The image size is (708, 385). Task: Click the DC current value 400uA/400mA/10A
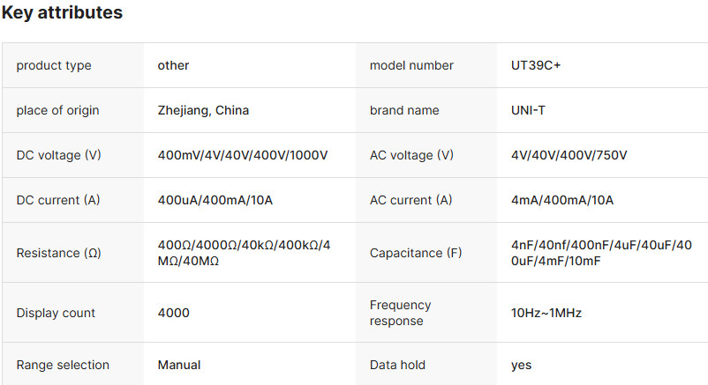pyautogui.click(x=215, y=200)
